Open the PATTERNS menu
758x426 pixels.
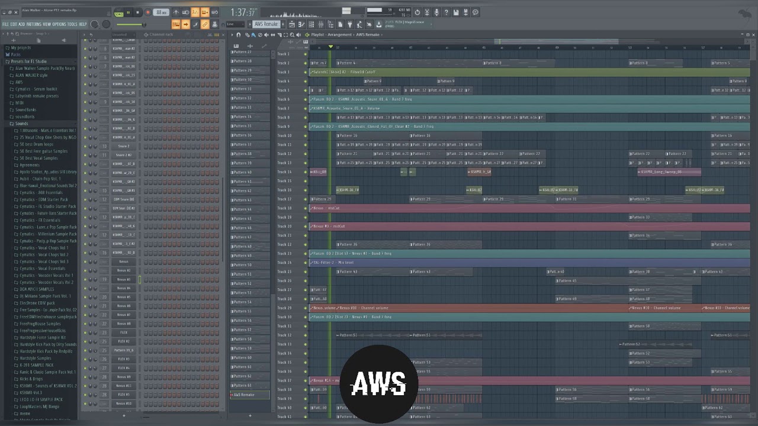tap(33, 24)
